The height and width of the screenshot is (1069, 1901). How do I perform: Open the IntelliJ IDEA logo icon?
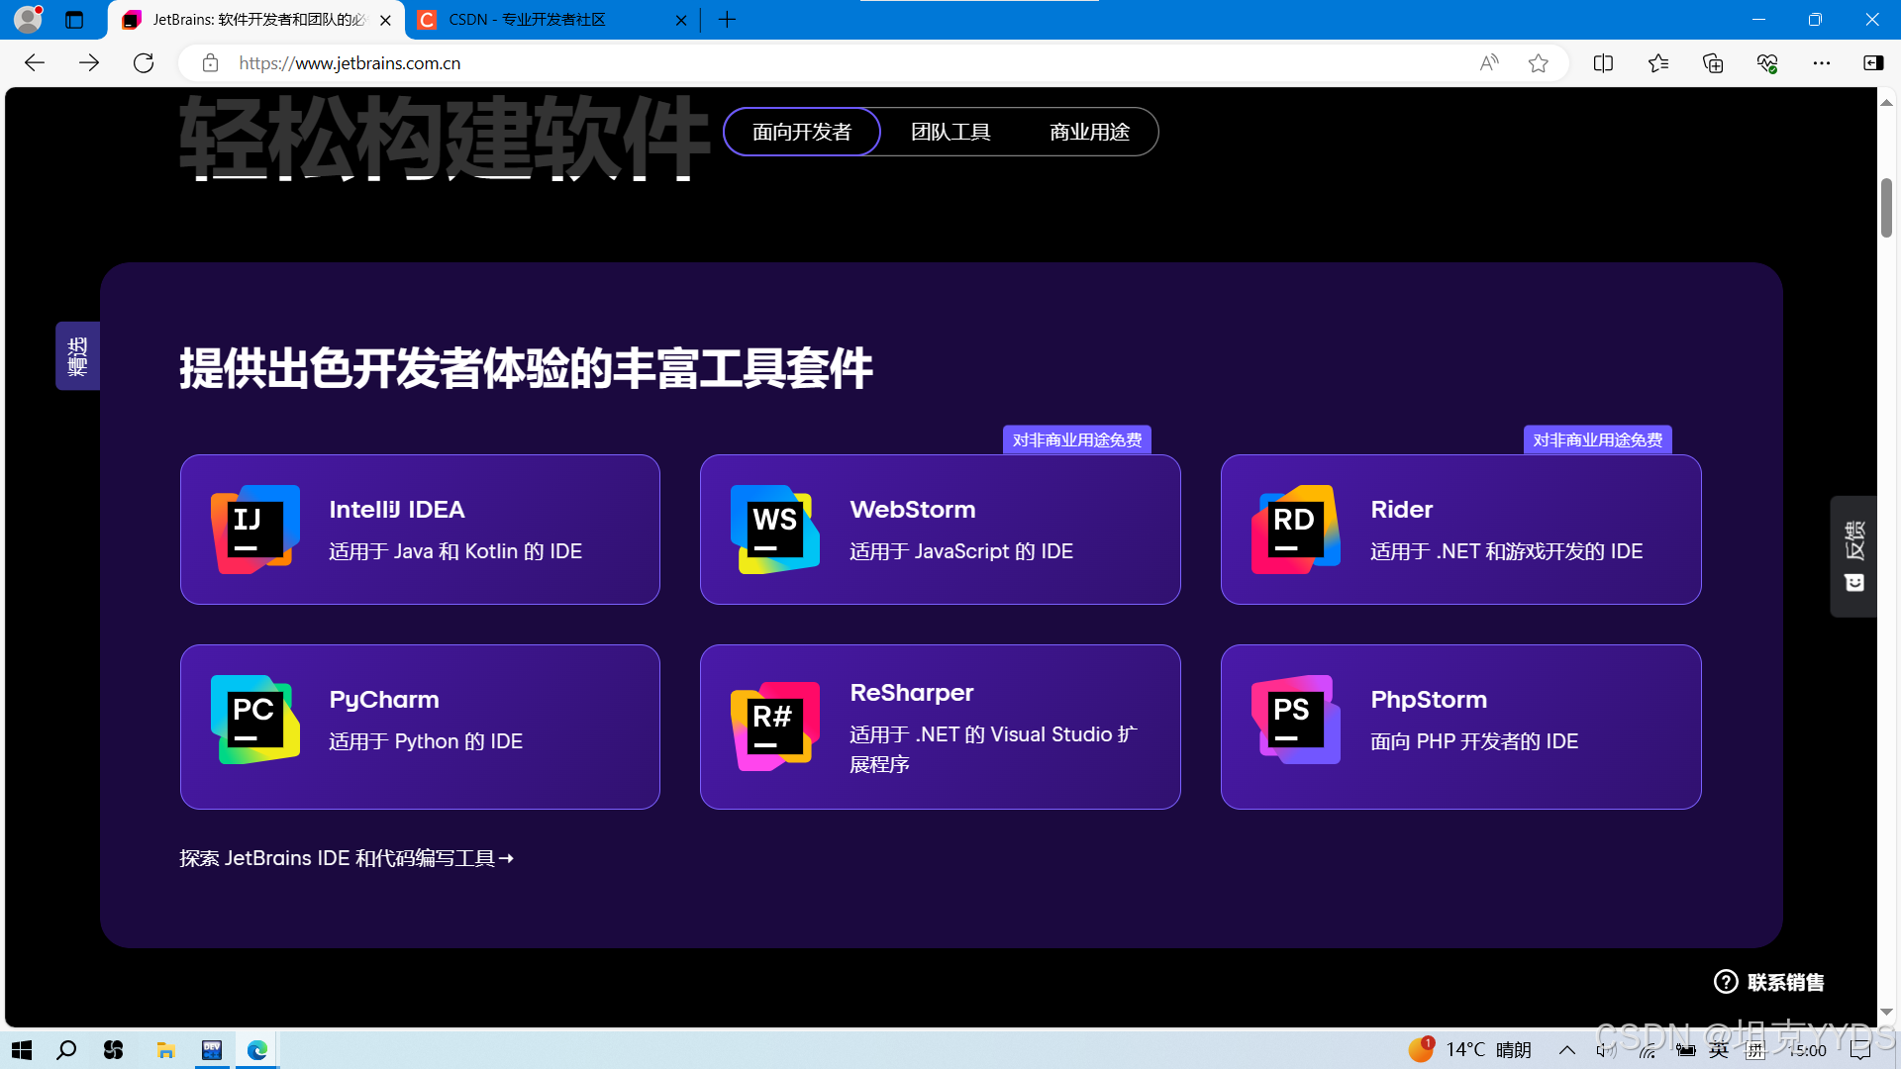(255, 530)
